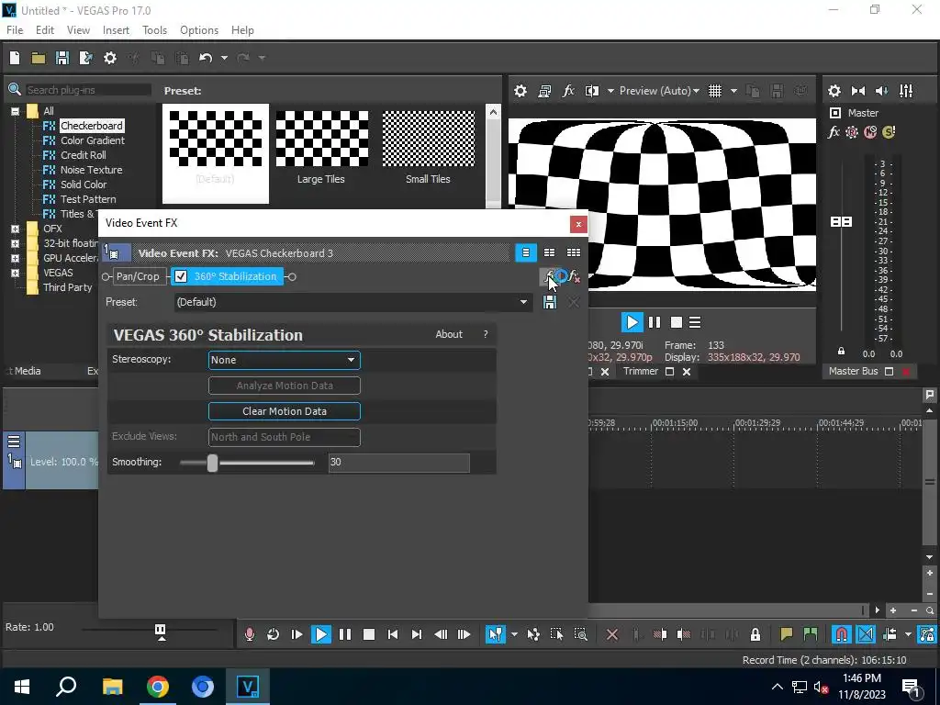Switch FX window to single list view icon
The width and height of the screenshot is (940, 705).
pyautogui.click(x=526, y=252)
